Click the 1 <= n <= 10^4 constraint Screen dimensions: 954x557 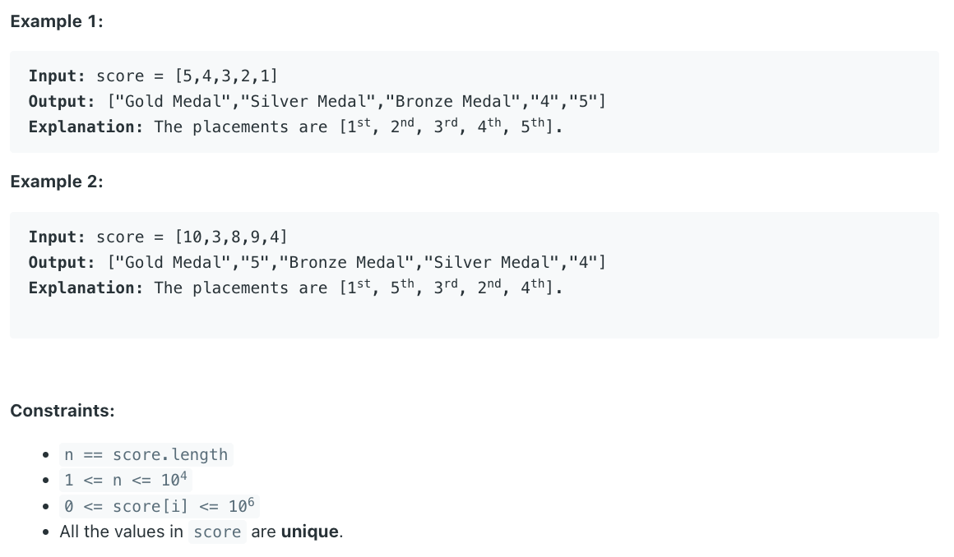125,481
